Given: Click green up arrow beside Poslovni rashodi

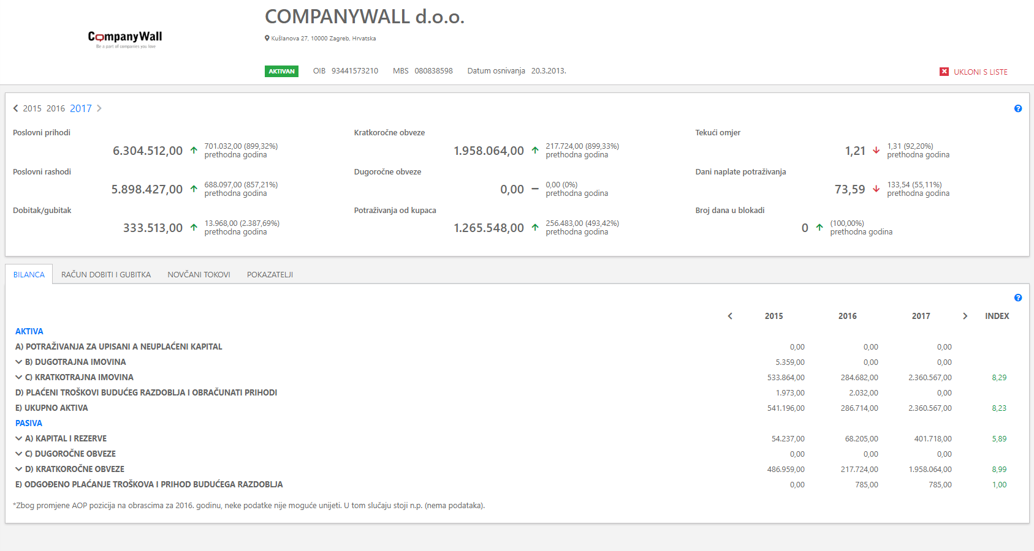Looking at the screenshot, I should pyautogui.click(x=194, y=189).
